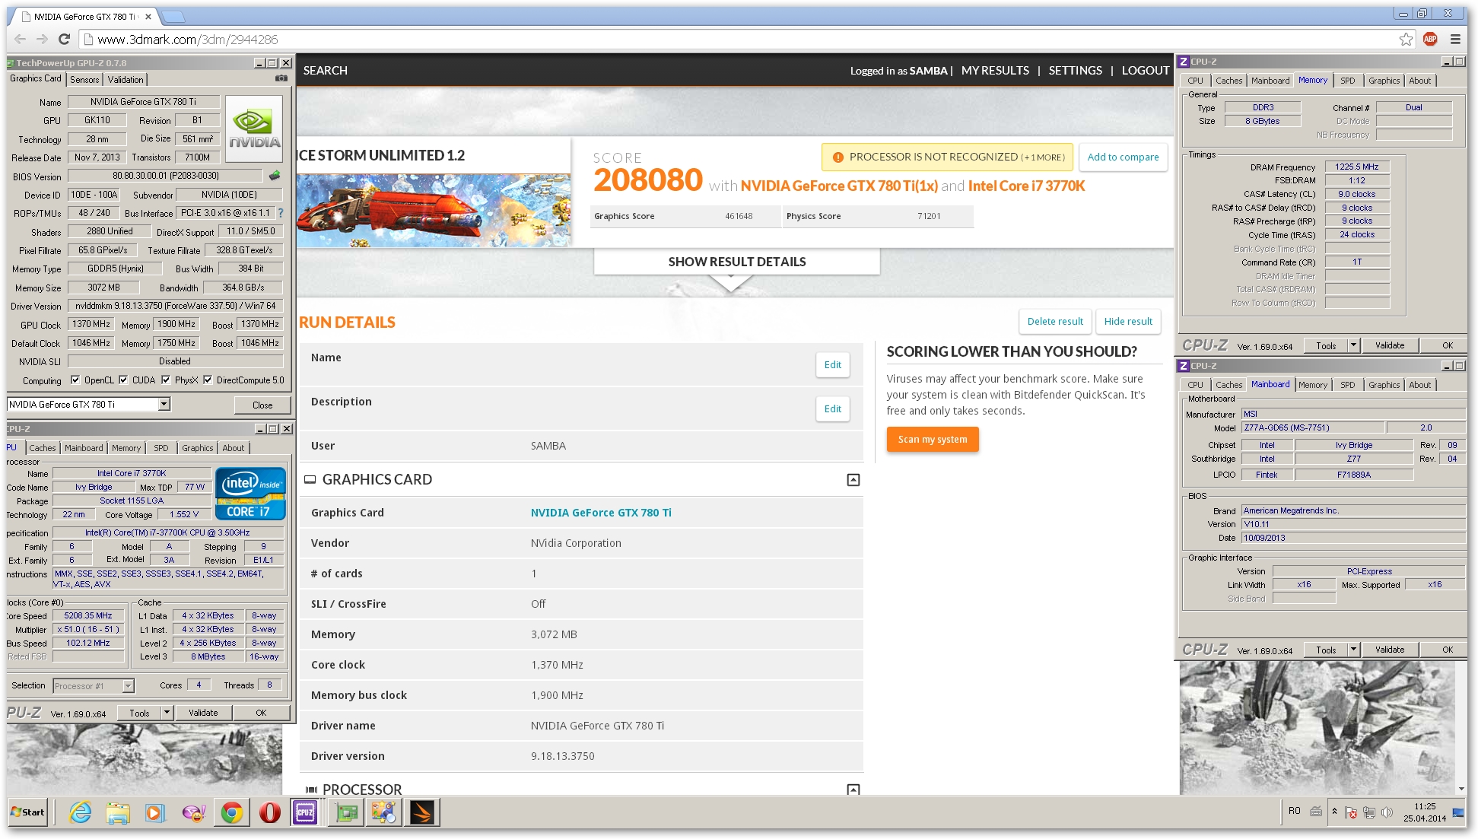Click the Close button in GPU-Z

point(262,405)
